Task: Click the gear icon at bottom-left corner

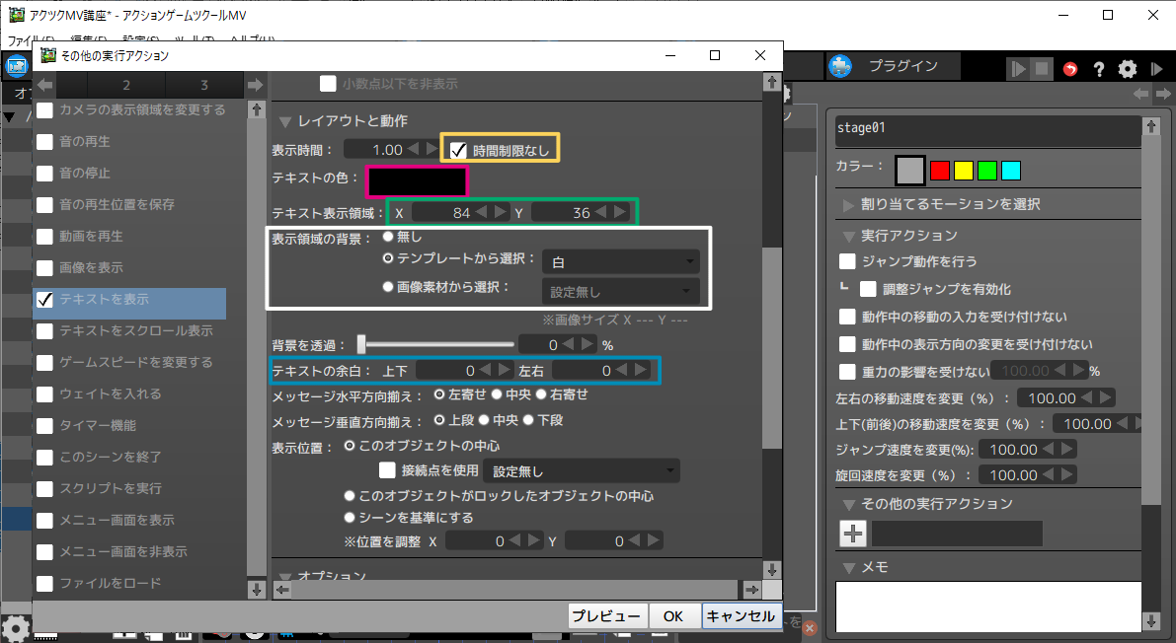Action: [x=14, y=628]
